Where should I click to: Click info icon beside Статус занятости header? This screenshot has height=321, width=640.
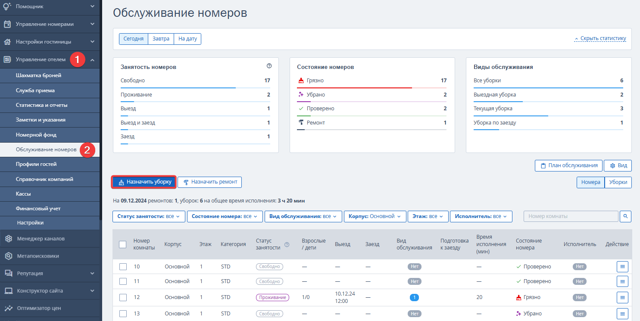[x=287, y=245]
